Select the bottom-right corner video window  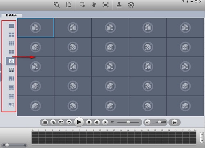(185, 106)
